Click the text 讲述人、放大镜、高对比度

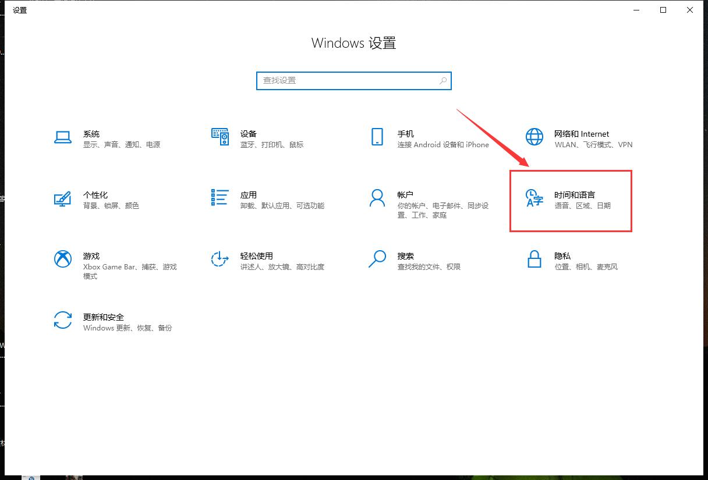282,267
